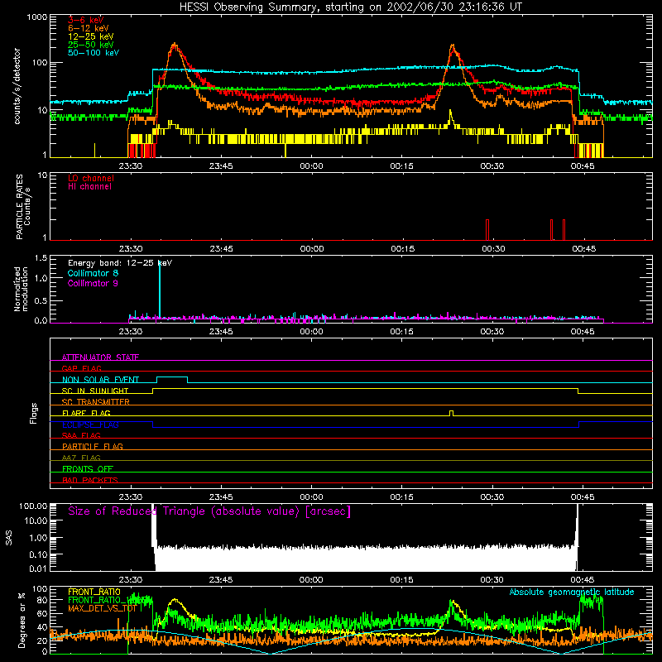The width and height of the screenshot is (662, 662).
Task: Click the SC_IN_SUNLIGHT flag label
Action: pyautogui.click(x=95, y=391)
